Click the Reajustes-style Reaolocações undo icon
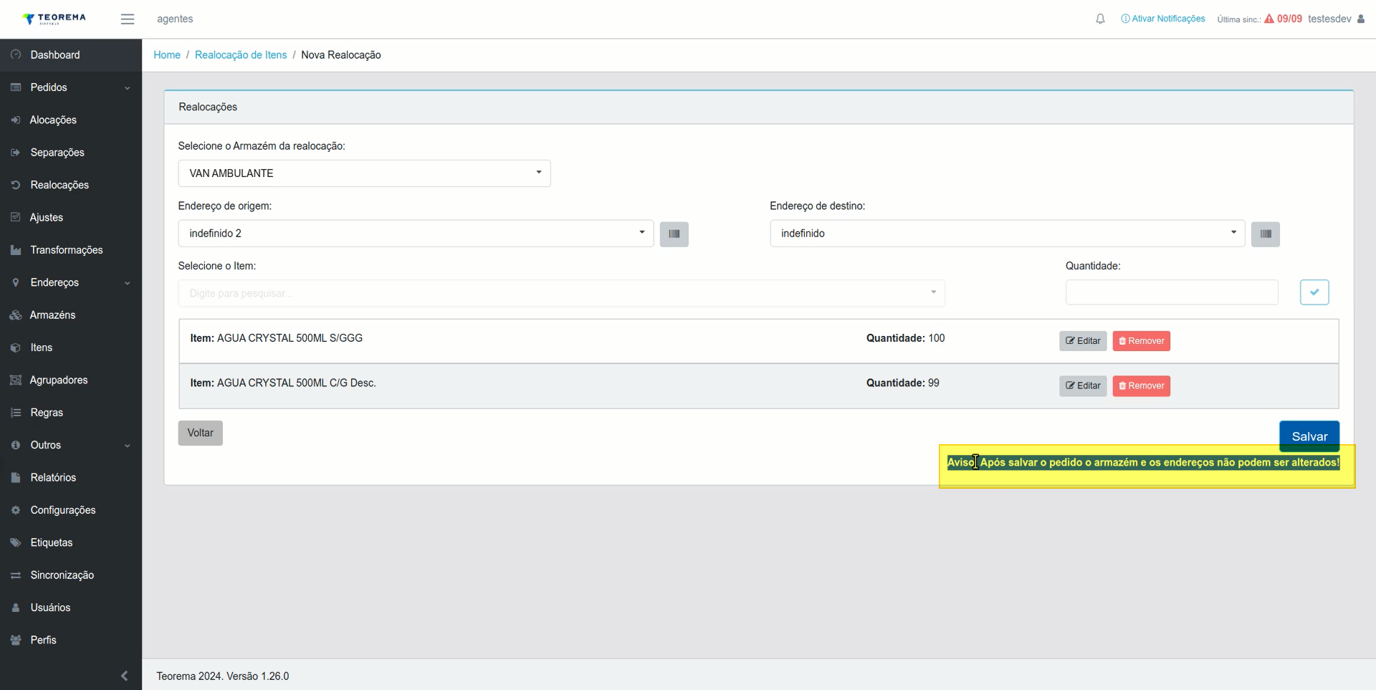Screen dimensions: 1376x690 pos(16,185)
